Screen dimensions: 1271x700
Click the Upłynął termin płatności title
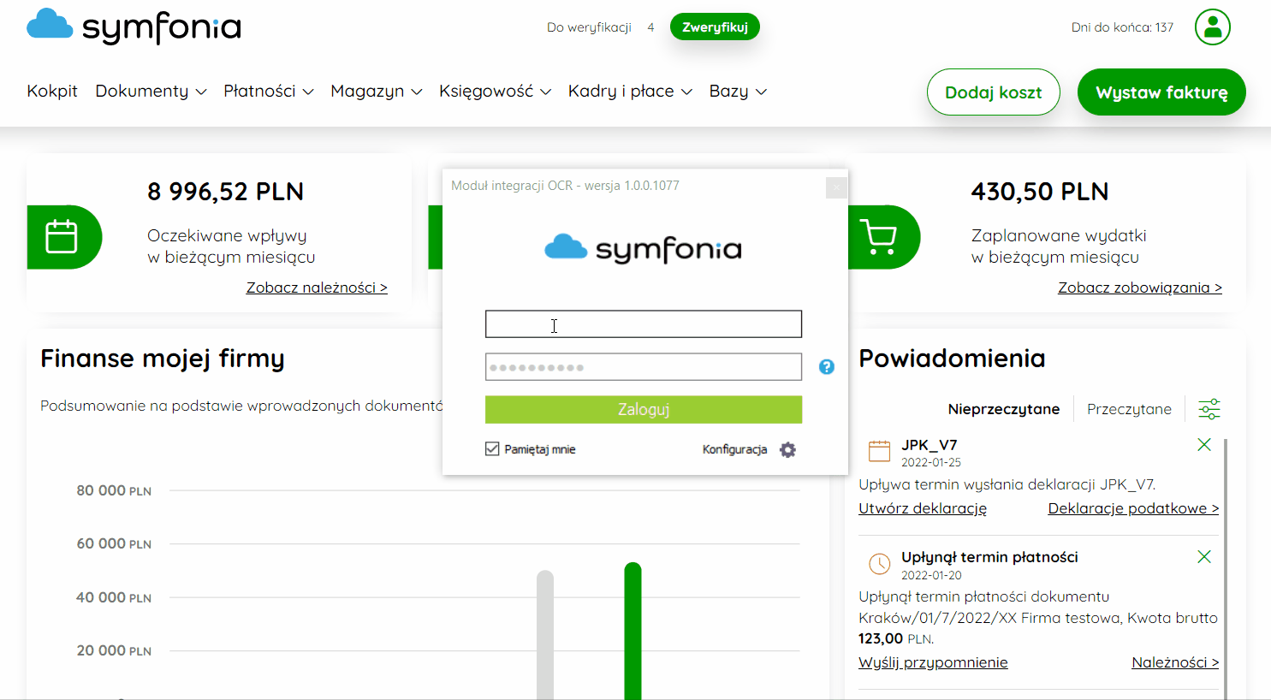coord(989,557)
